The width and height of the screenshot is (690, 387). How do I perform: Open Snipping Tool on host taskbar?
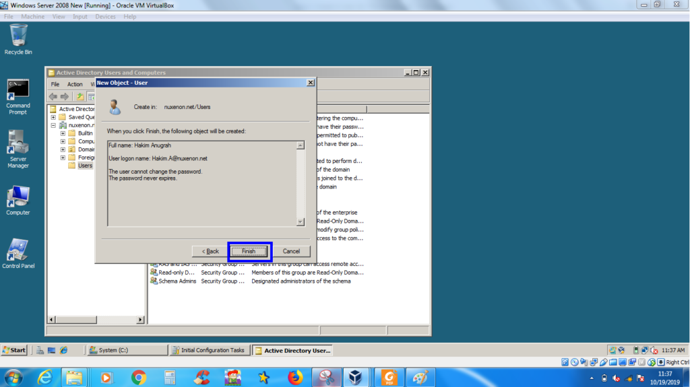327,378
